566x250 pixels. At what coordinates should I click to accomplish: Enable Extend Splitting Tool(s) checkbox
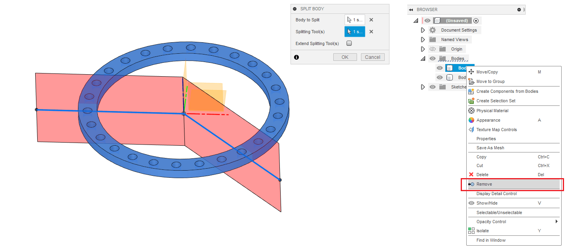click(349, 43)
